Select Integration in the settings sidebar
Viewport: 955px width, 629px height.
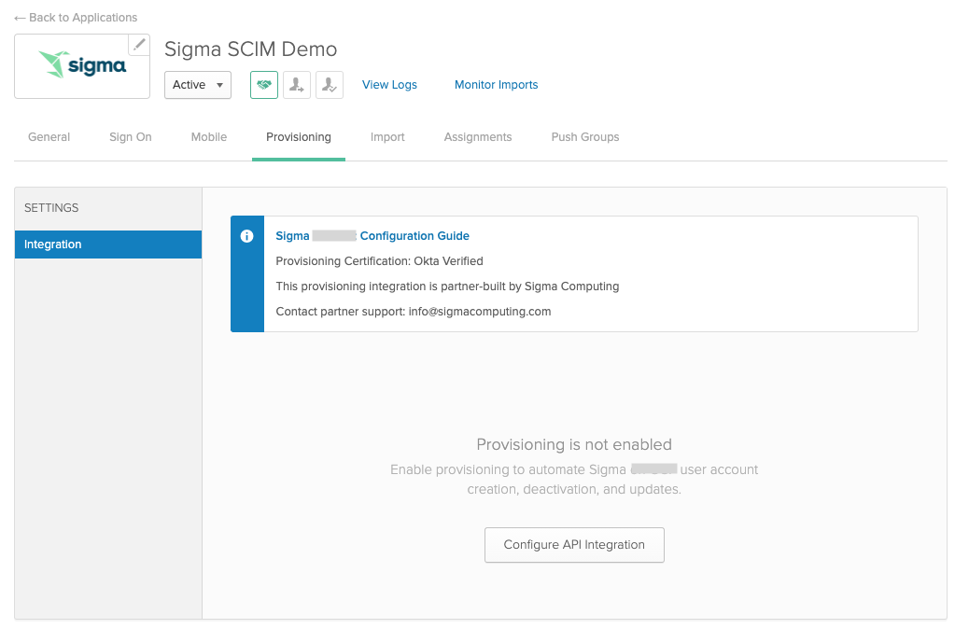pyautogui.click(x=108, y=245)
